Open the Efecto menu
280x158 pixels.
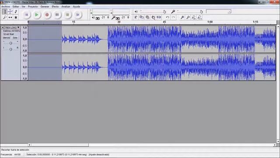click(x=55, y=7)
